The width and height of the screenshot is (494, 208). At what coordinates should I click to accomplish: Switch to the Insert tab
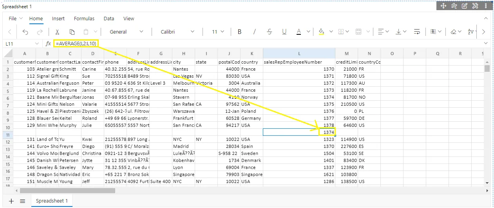tap(58, 18)
